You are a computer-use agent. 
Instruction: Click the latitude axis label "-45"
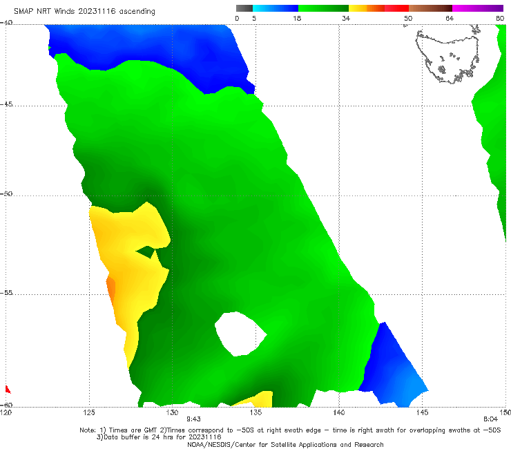[x=6, y=104]
